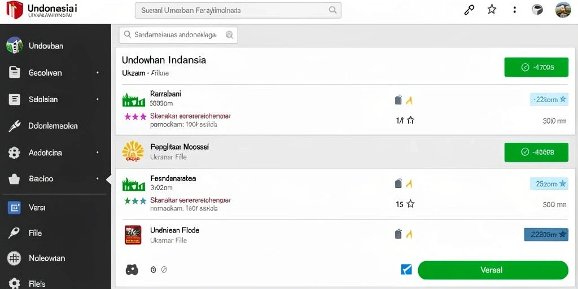Click the dark blue -2226m star badge
Screen dimensions: 578x289
[546, 234]
